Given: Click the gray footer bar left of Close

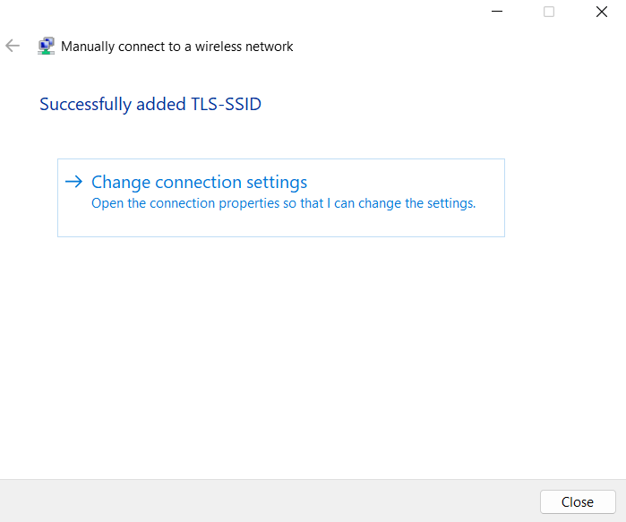Looking at the screenshot, I should coord(269,501).
